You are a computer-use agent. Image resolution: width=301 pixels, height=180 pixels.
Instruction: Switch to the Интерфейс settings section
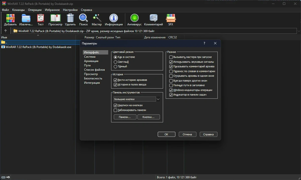tap(95, 52)
